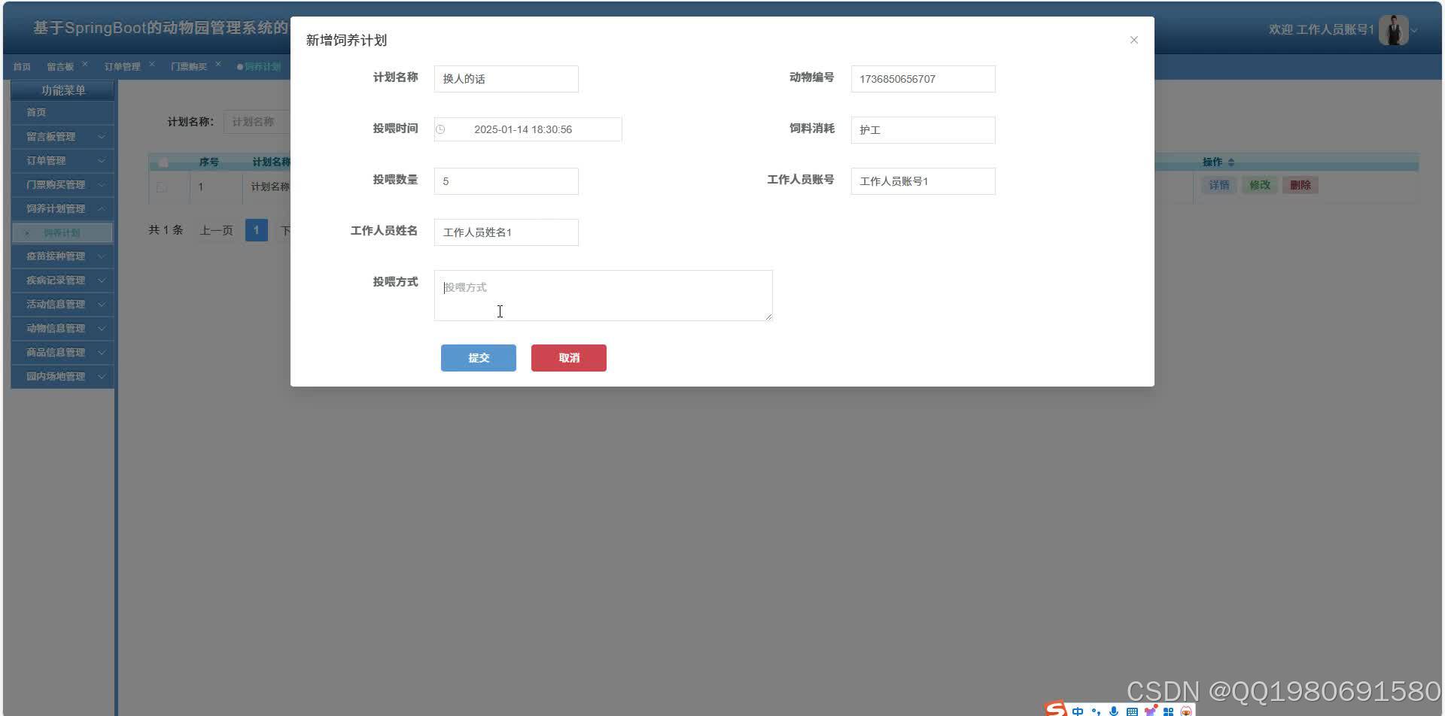
Task: Expand the 动物信息管理 menu
Action: pyautogui.click(x=62, y=328)
